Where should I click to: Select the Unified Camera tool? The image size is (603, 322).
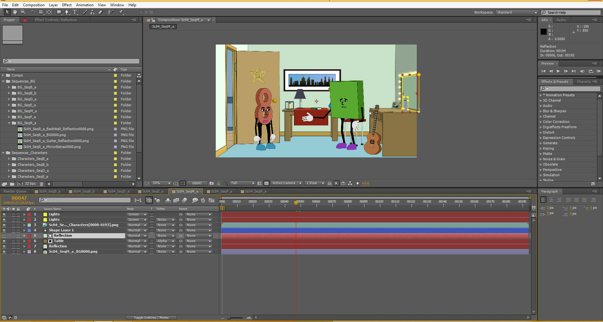(41, 12)
